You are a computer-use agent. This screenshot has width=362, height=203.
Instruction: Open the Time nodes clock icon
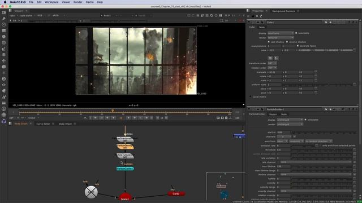[4, 24]
